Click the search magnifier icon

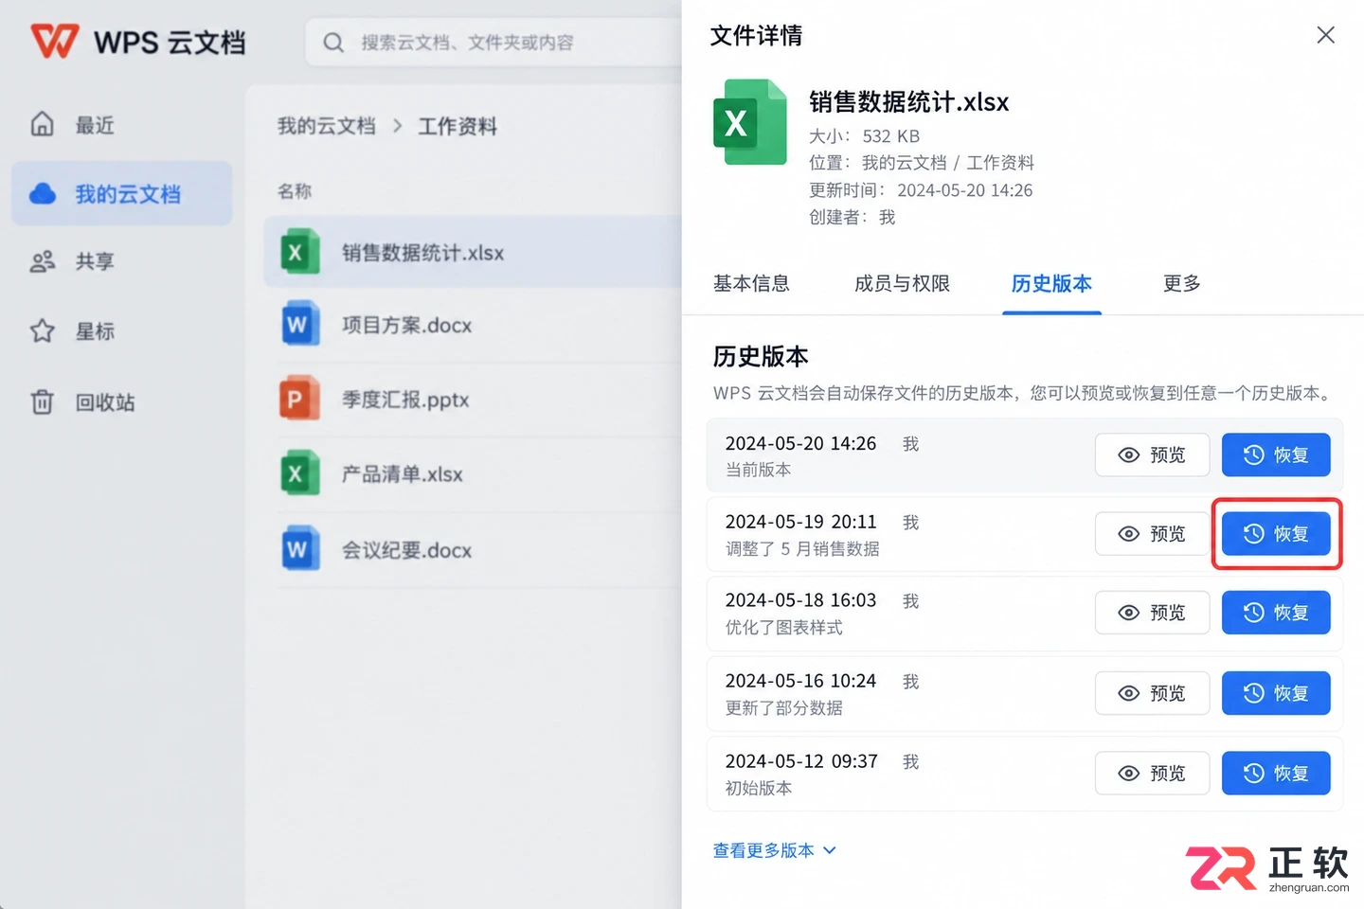tap(332, 43)
